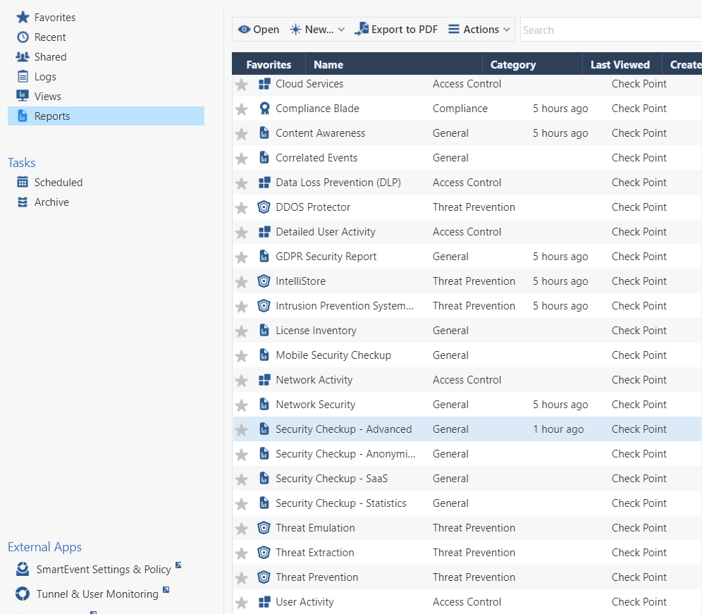Click Network Activity grid icon

pos(264,380)
